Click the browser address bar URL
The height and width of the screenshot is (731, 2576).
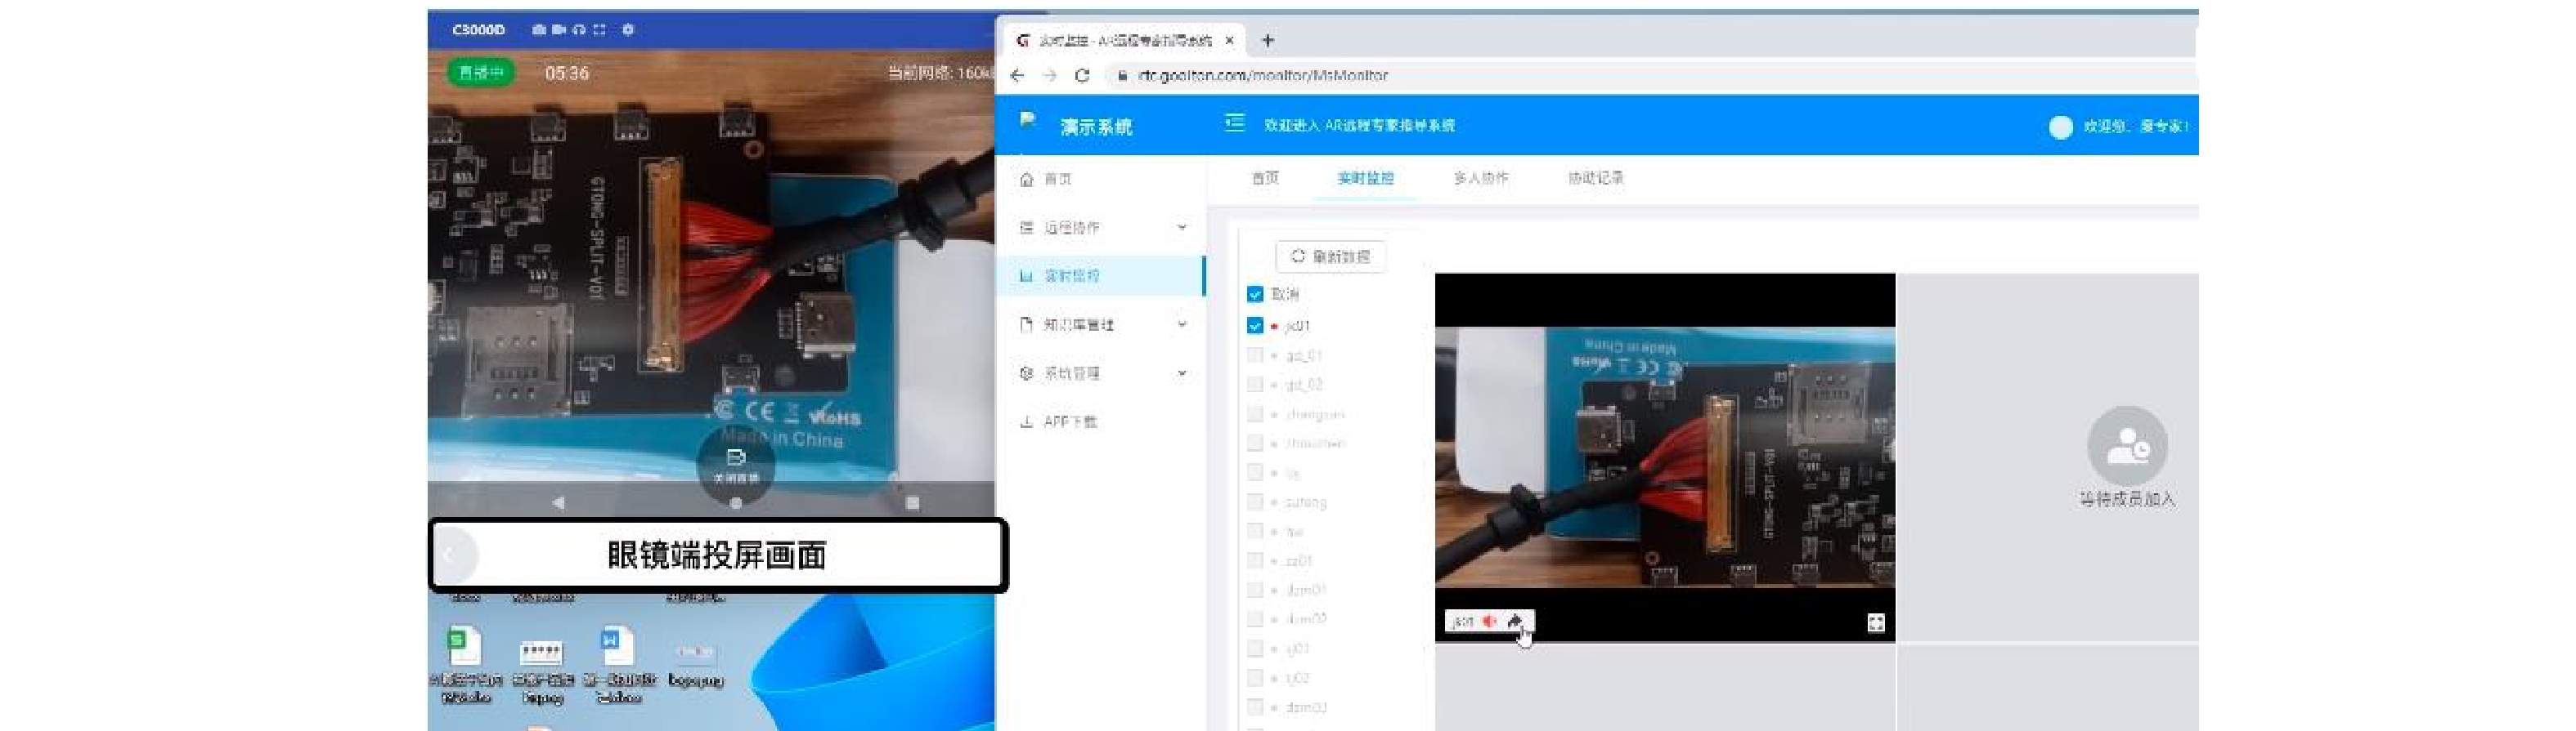click(x=1262, y=75)
